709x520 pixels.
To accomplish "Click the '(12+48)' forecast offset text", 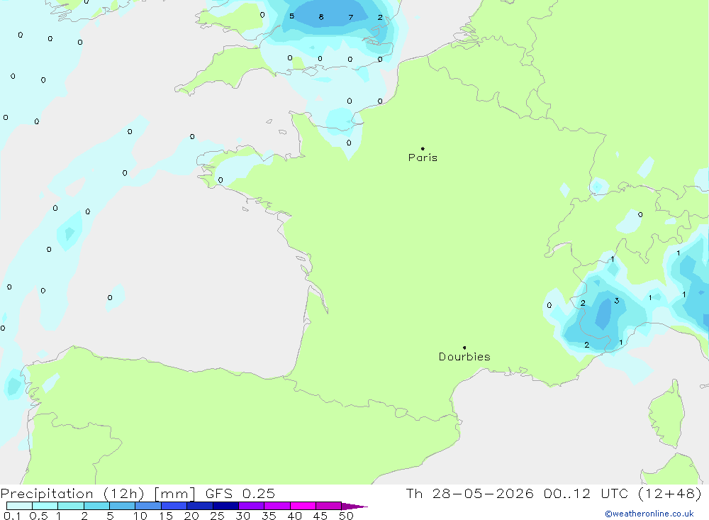I will [x=670, y=493].
